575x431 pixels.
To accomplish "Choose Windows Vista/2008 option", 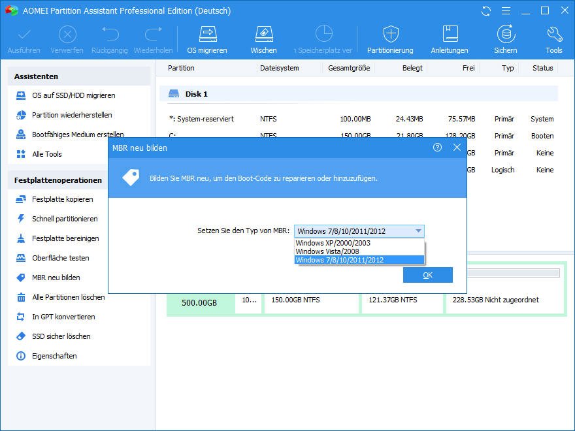I will click(359, 251).
